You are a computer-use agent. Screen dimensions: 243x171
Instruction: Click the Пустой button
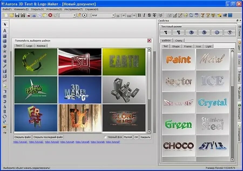[128, 137]
